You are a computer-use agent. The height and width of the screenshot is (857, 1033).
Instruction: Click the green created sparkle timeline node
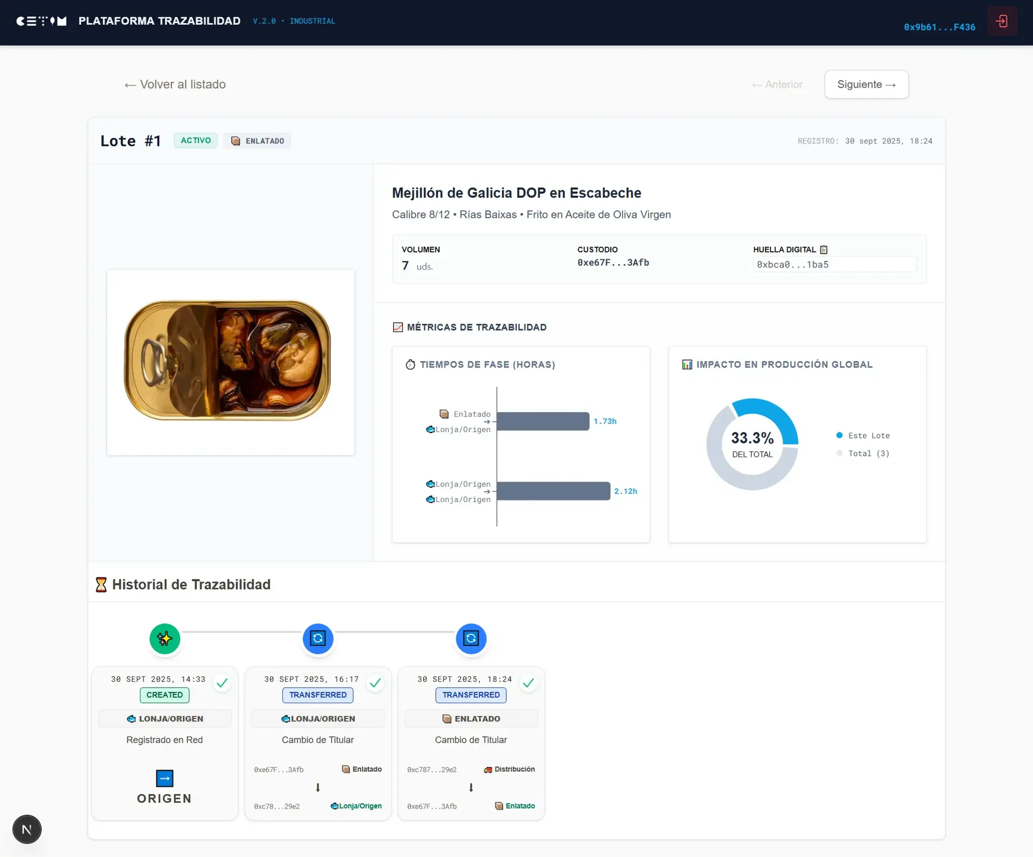click(165, 639)
